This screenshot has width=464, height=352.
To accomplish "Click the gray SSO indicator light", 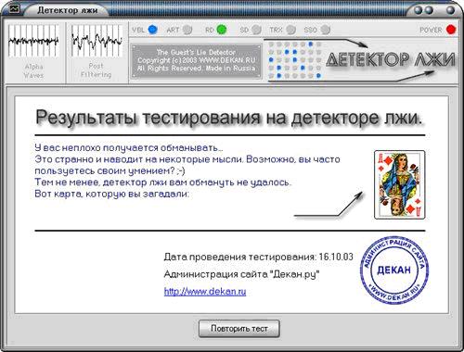I will [326, 30].
